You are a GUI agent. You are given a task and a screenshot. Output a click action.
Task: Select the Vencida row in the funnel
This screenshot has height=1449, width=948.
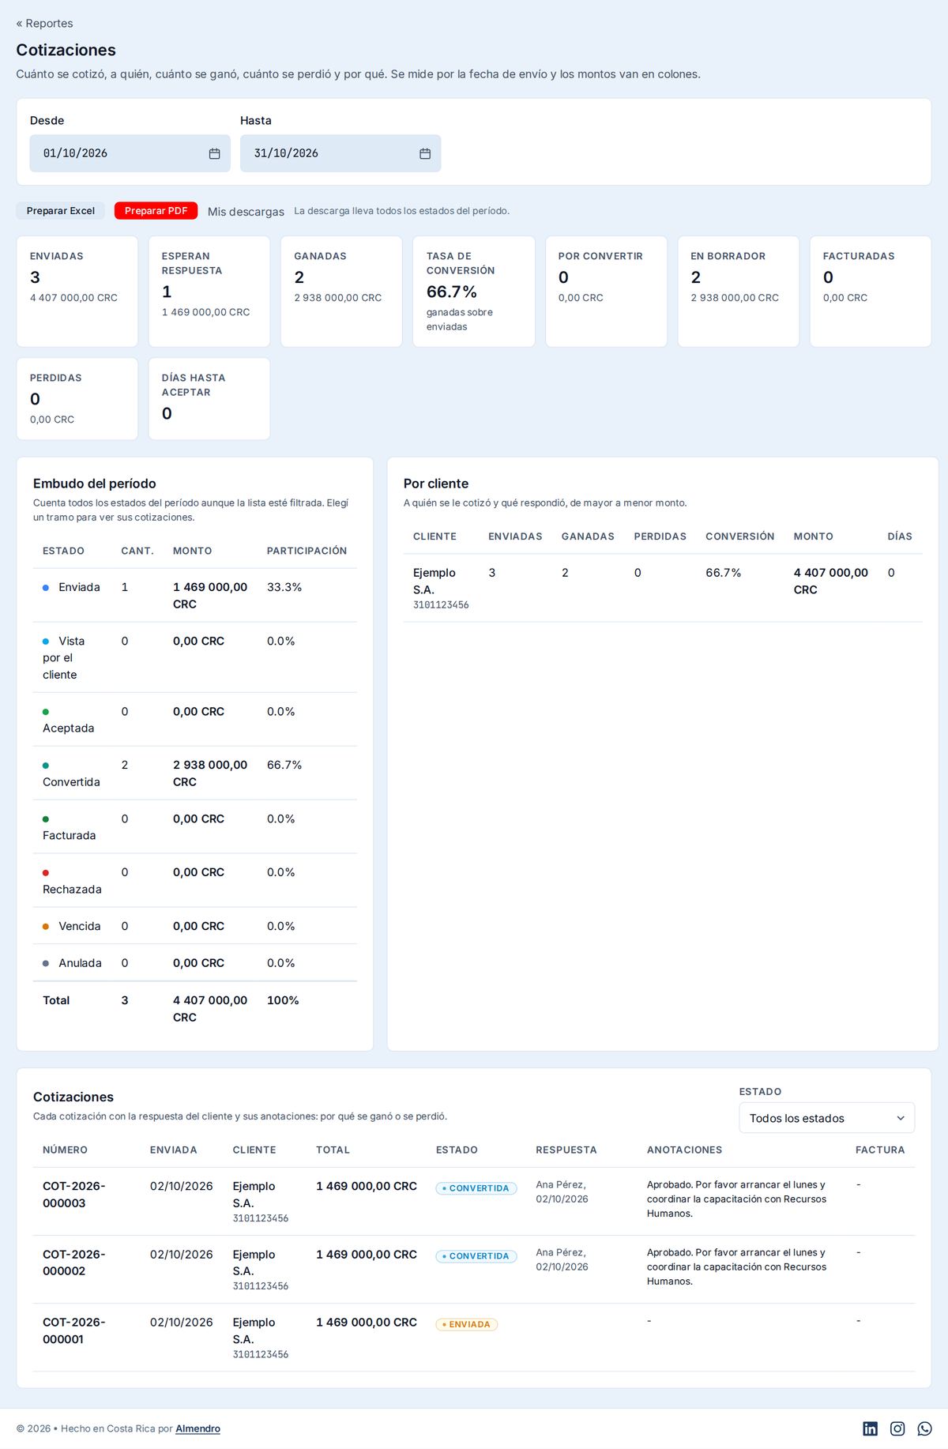(x=195, y=926)
